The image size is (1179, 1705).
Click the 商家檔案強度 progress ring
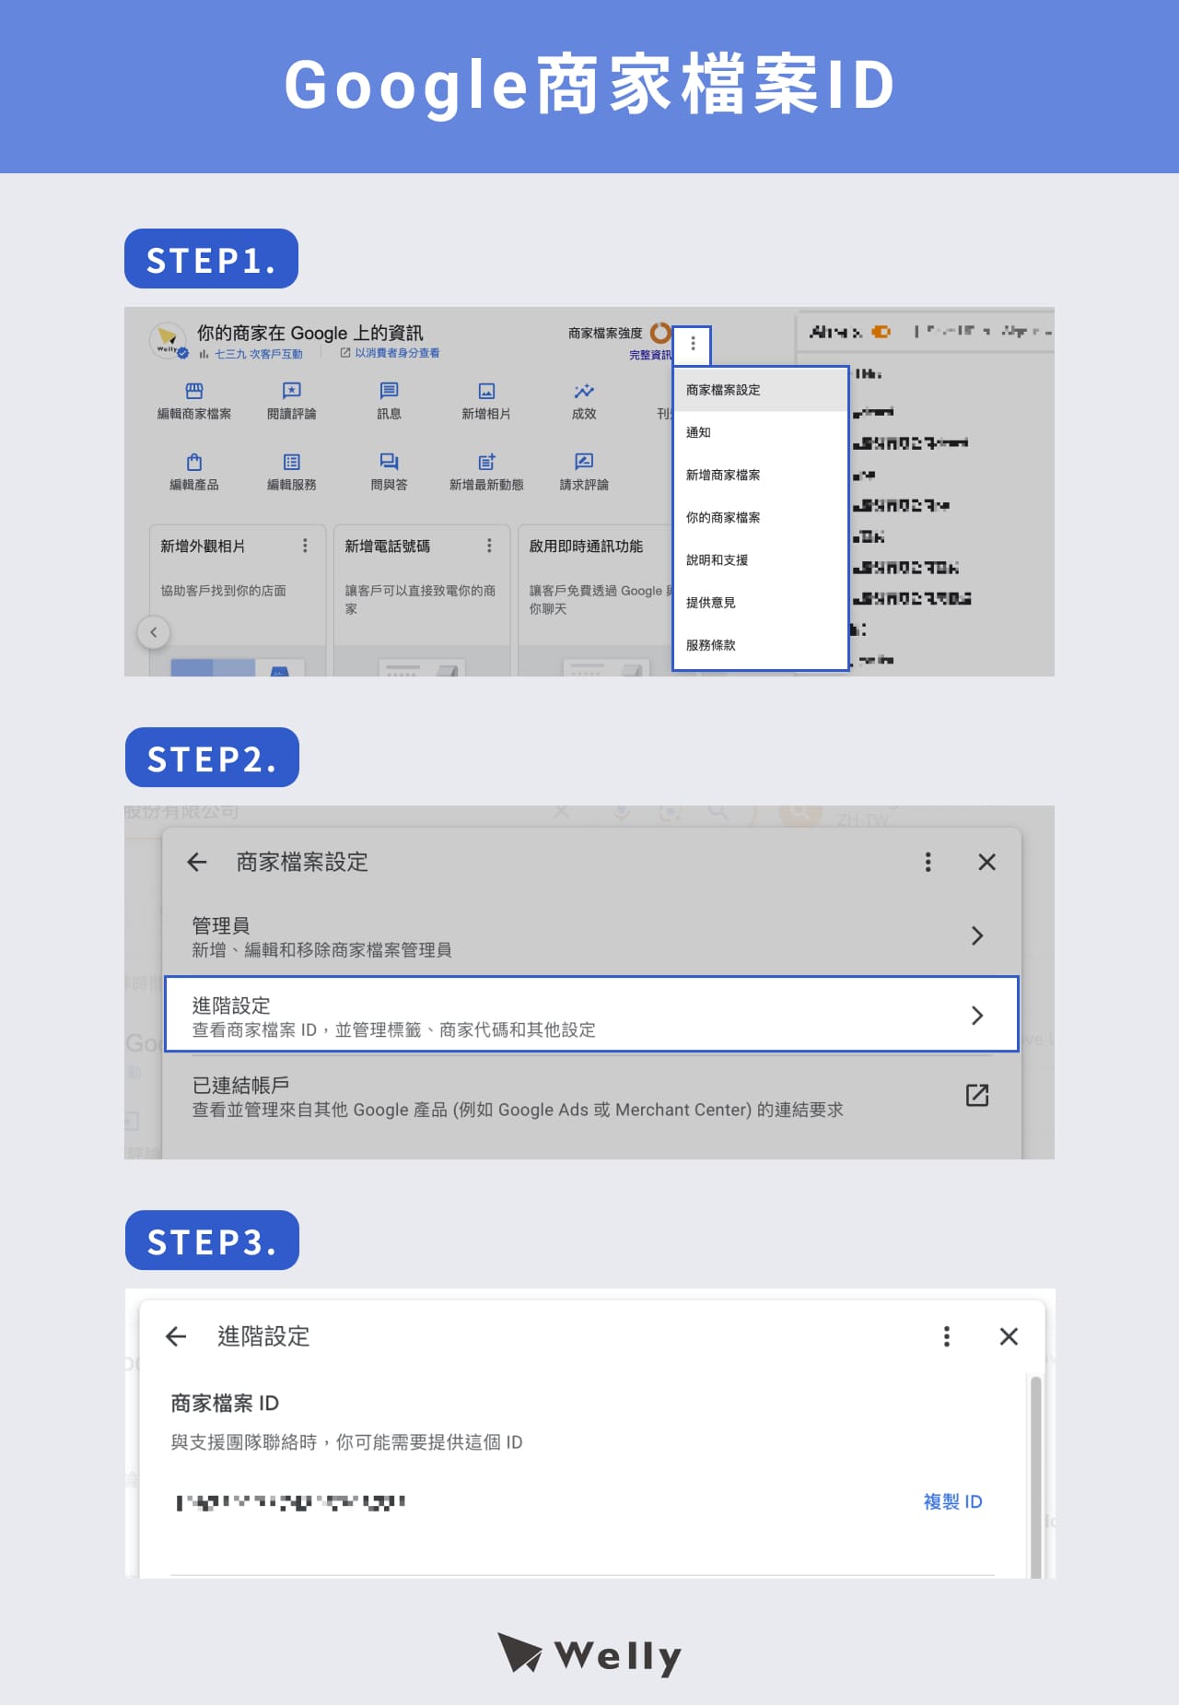pos(660,333)
